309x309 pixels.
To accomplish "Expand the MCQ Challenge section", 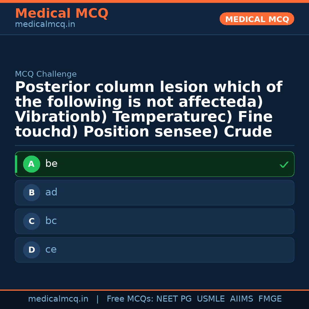I will coord(46,74).
